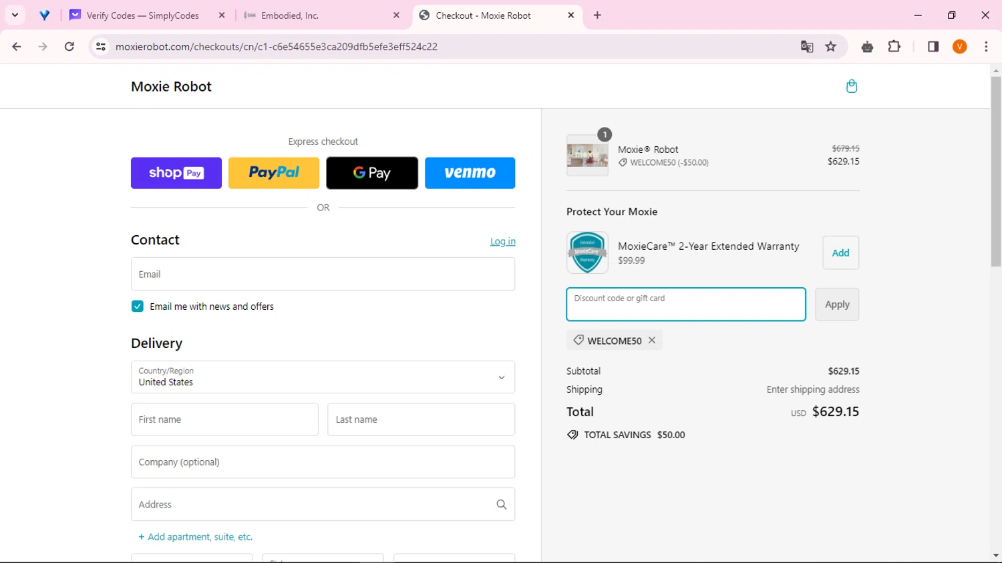Focus the Email input field

pos(323,274)
